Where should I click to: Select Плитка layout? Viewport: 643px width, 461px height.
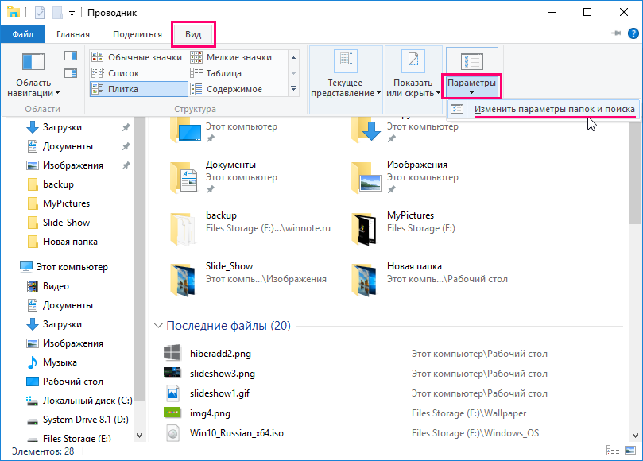138,89
